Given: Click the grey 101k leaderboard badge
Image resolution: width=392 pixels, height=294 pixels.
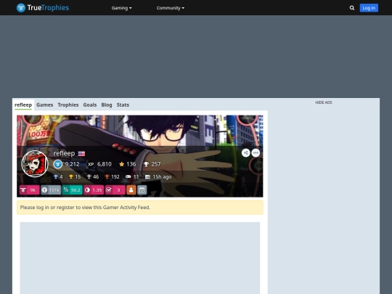Looking at the screenshot, I should [x=51, y=190].
